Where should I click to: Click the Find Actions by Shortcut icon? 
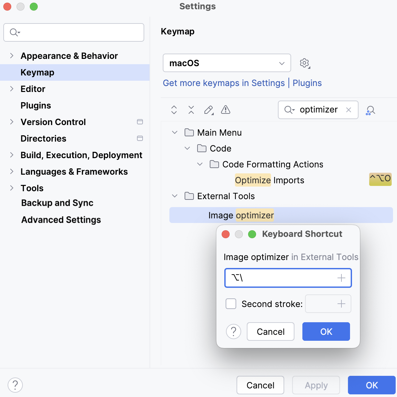371,110
